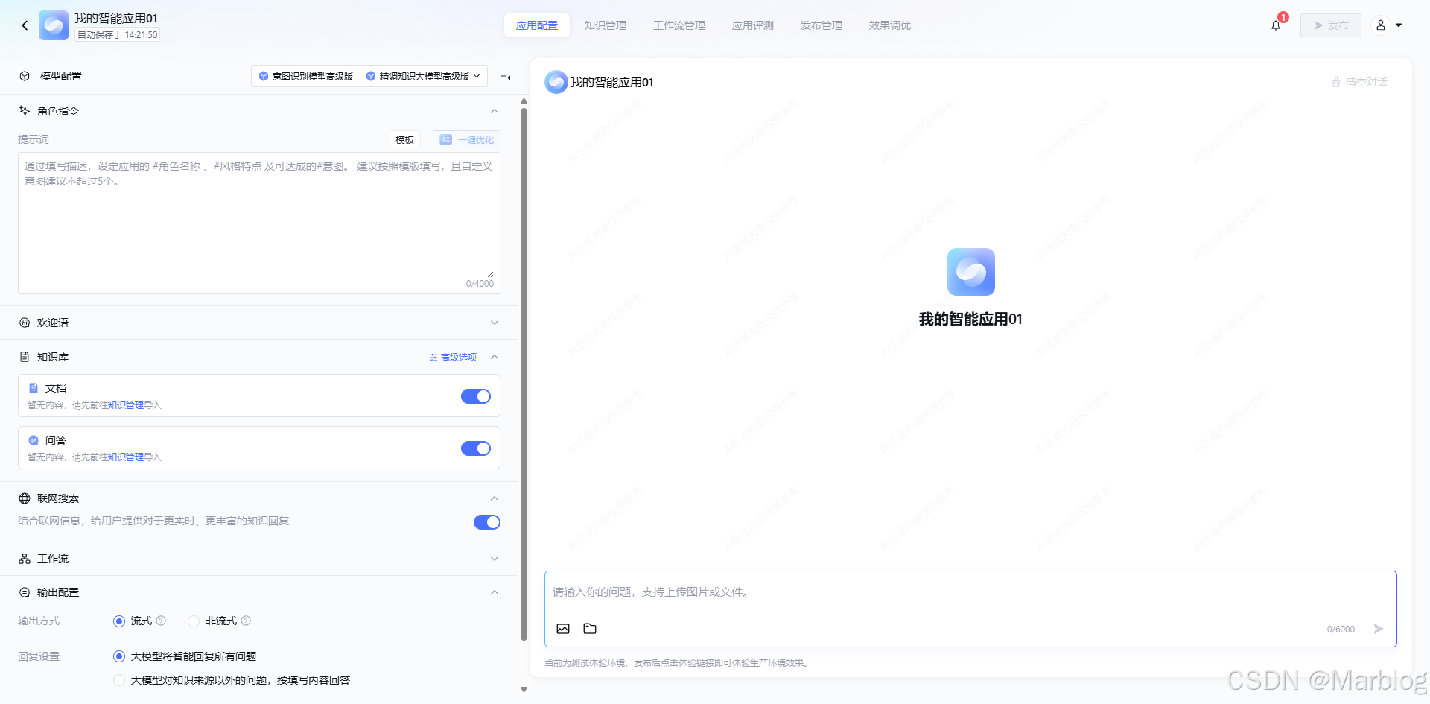This screenshot has width=1430, height=704.
Task: Switch to the 应用评测 tab
Action: 753,25
